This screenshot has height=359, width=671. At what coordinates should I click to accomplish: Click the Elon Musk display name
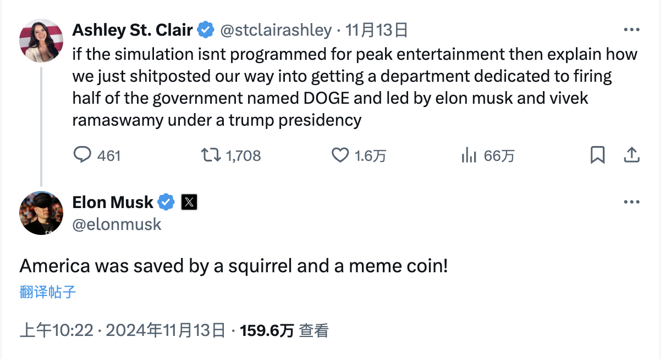(x=113, y=203)
